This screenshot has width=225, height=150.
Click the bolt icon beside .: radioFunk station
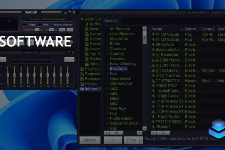[x=153, y=91]
